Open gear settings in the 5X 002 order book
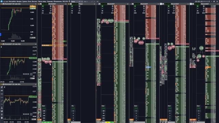The height and width of the screenshot is (123, 219). [113, 6]
